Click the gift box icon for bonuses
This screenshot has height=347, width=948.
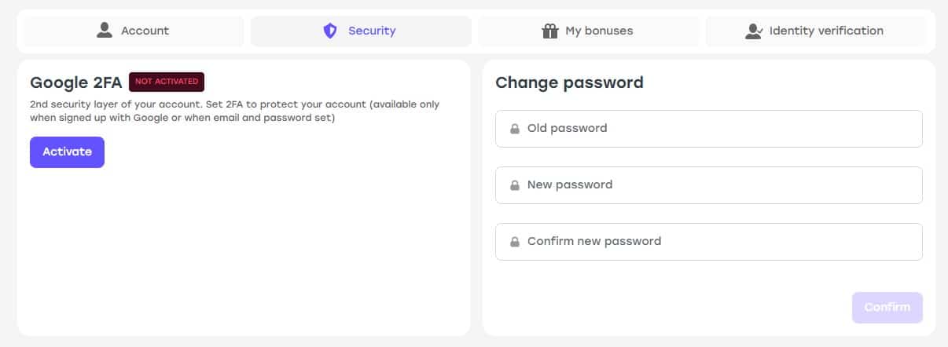tap(550, 31)
